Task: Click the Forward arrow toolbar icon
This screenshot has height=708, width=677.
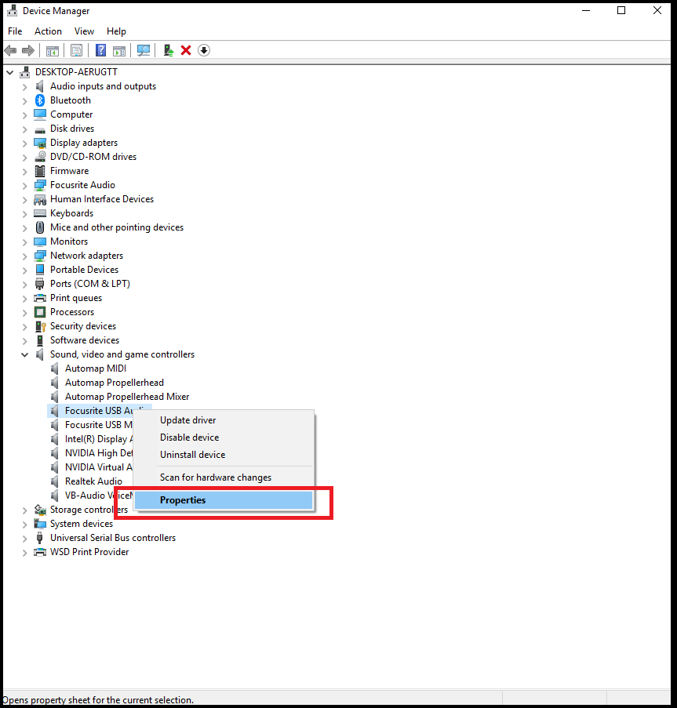Action: (28, 50)
